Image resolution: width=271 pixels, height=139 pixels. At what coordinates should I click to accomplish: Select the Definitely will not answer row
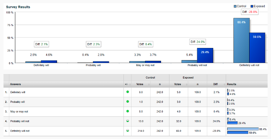(x=20, y=131)
